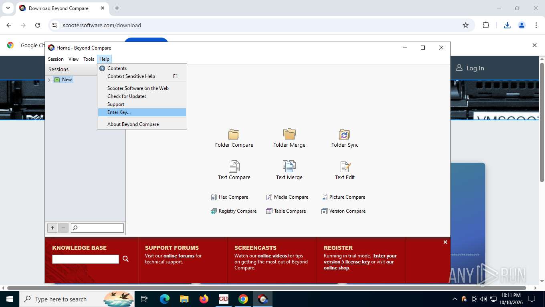545x307 pixels.
Task: Click the sessions filter search box
Action: [x=97, y=228]
